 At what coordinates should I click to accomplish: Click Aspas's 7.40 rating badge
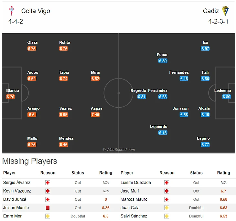[95, 115]
